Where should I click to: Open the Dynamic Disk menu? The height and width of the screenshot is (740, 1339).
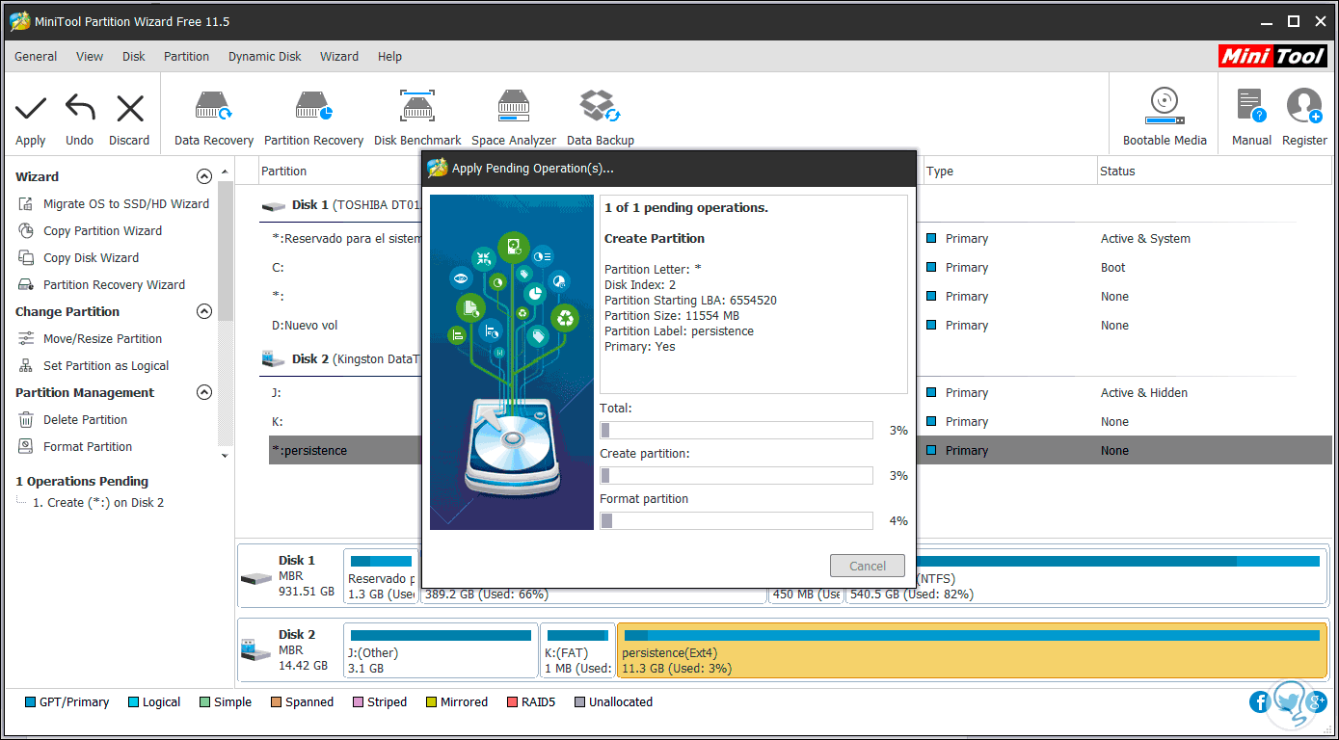264,57
